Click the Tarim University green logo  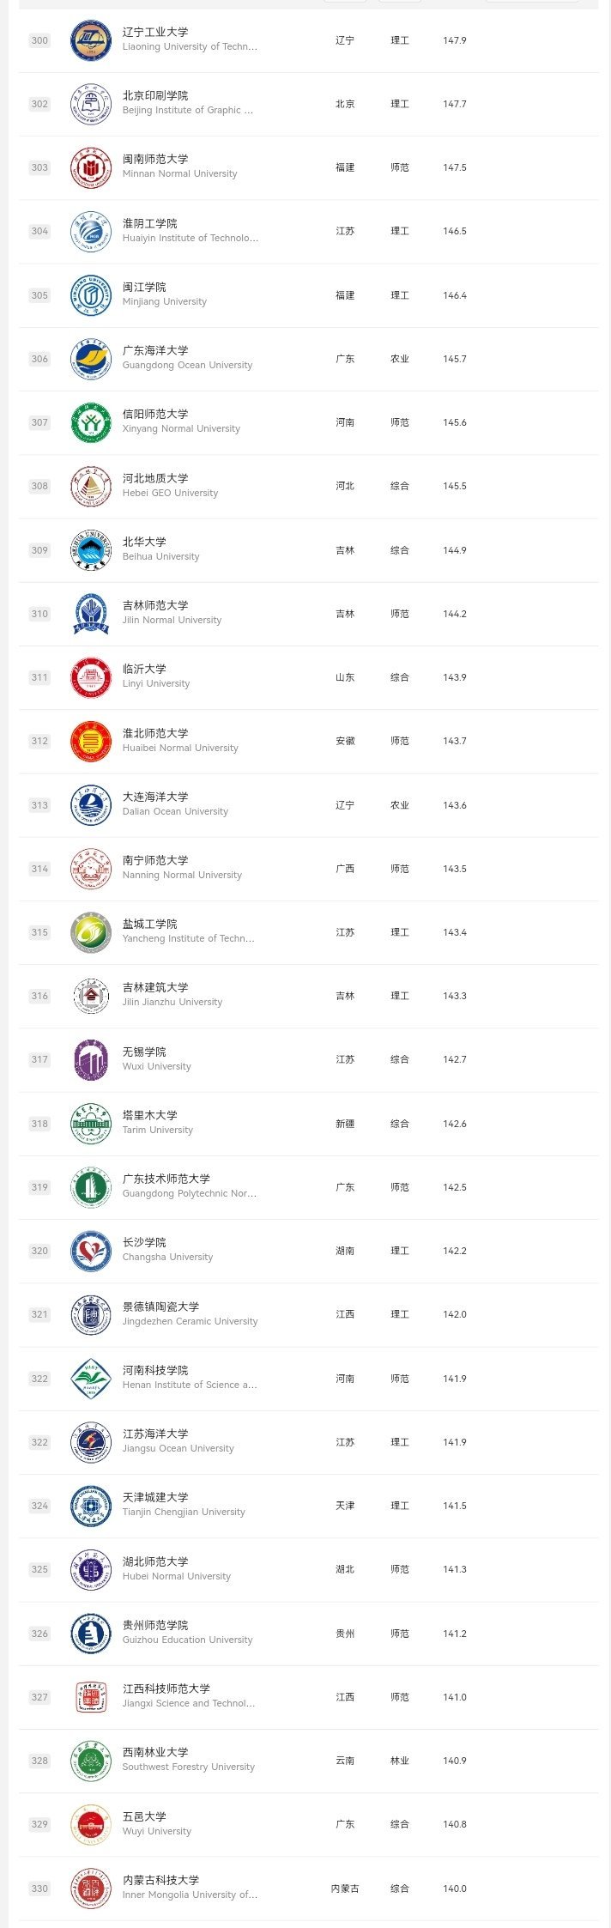pyautogui.click(x=91, y=1124)
